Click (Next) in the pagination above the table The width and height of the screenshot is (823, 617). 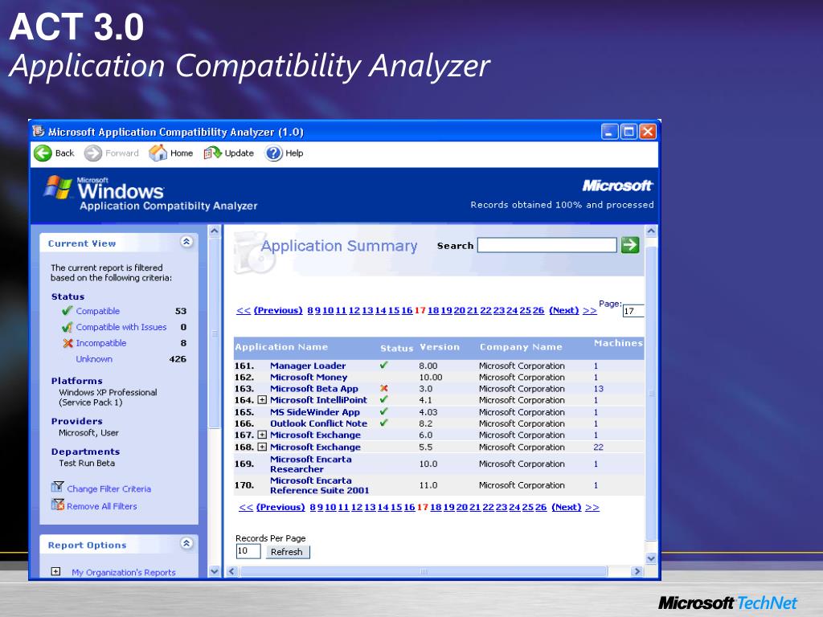[x=563, y=310]
